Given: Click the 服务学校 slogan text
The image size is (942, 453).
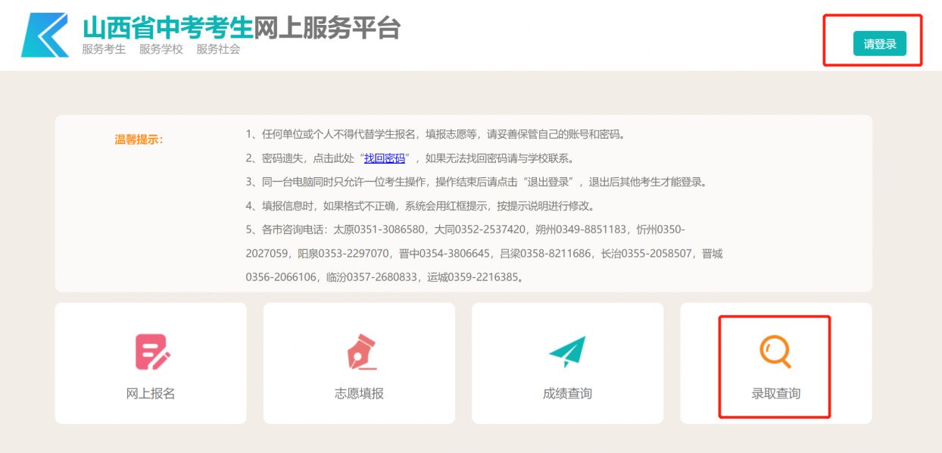Looking at the screenshot, I should tap(161, 50).
